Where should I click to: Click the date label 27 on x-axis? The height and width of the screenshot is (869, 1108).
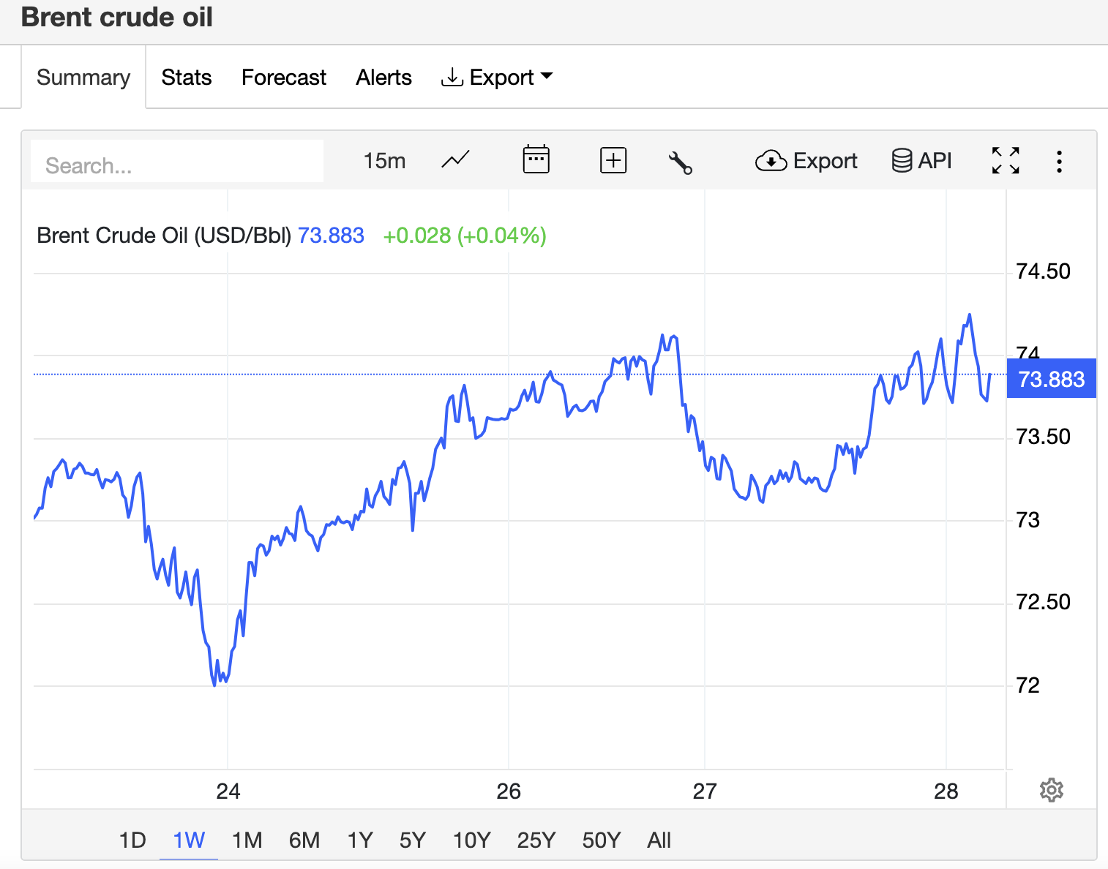click(x=705, y=791)
